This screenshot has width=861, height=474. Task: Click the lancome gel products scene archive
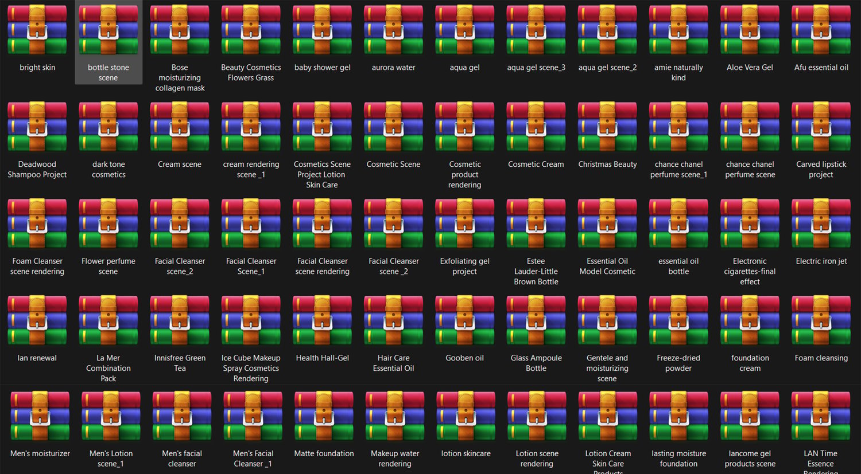750,416
